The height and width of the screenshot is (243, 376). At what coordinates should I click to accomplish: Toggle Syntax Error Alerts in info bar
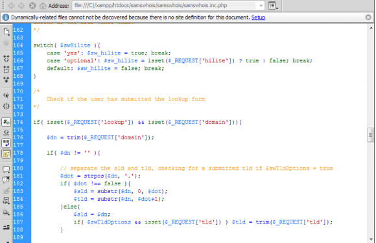tap(6, 154)
